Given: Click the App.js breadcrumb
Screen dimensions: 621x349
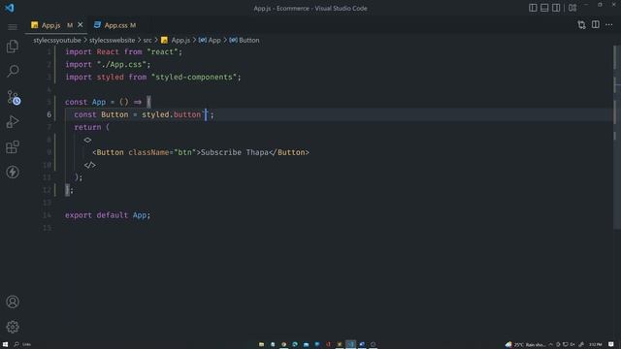Looking at the screenshot, I should tap(176, 41).
